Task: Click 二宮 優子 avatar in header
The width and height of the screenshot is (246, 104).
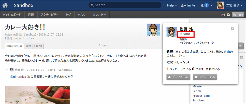Action: tap(220, 5)
